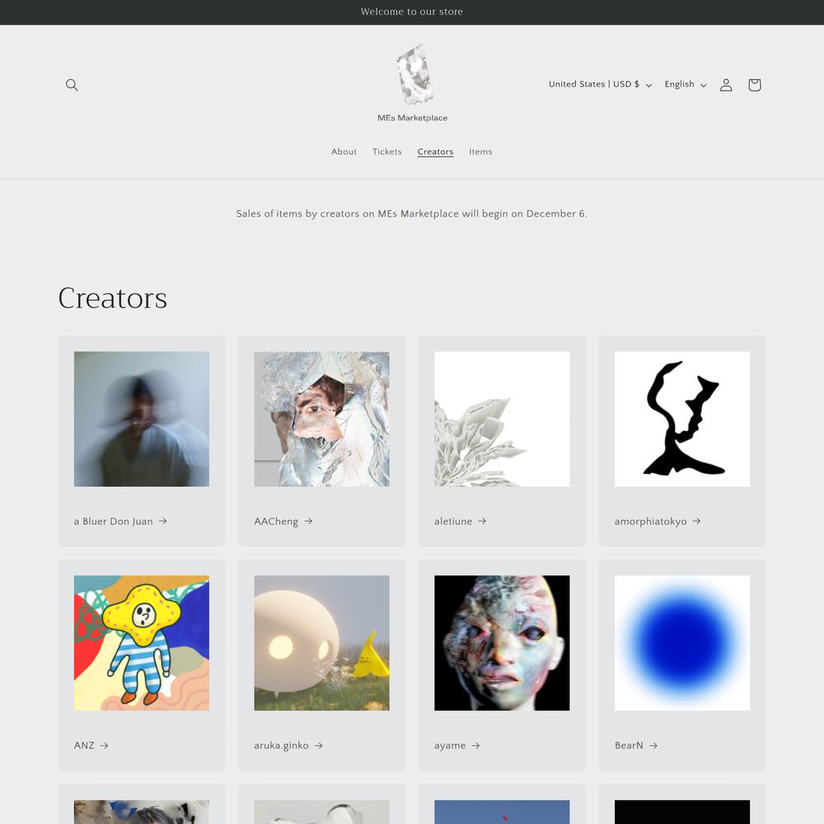
Task: Expand the United States | USD $ selector
Action: click(600, 84)
